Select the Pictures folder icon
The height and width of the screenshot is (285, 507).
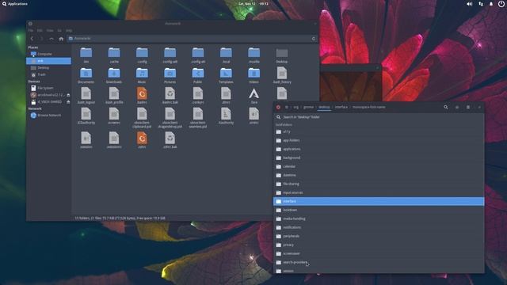click(170, 74)
